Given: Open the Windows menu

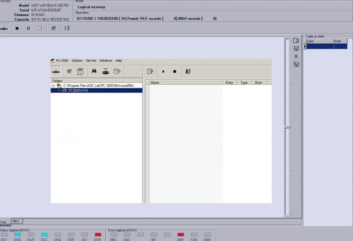Looking at the screenshot, I should tap(106, 60).
